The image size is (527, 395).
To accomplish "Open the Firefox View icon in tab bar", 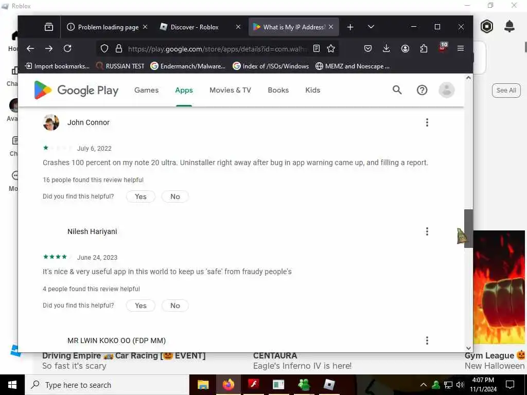I will 49,27.
